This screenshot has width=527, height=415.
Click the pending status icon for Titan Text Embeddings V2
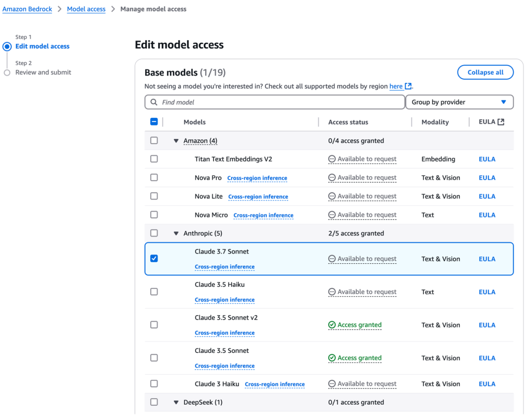tap(332, 159)
